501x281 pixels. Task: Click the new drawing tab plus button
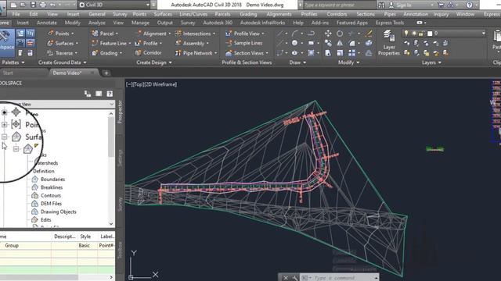tap(106, 73)
